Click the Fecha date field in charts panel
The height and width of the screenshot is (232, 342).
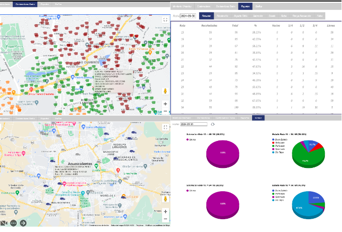[x=194, y=124]
